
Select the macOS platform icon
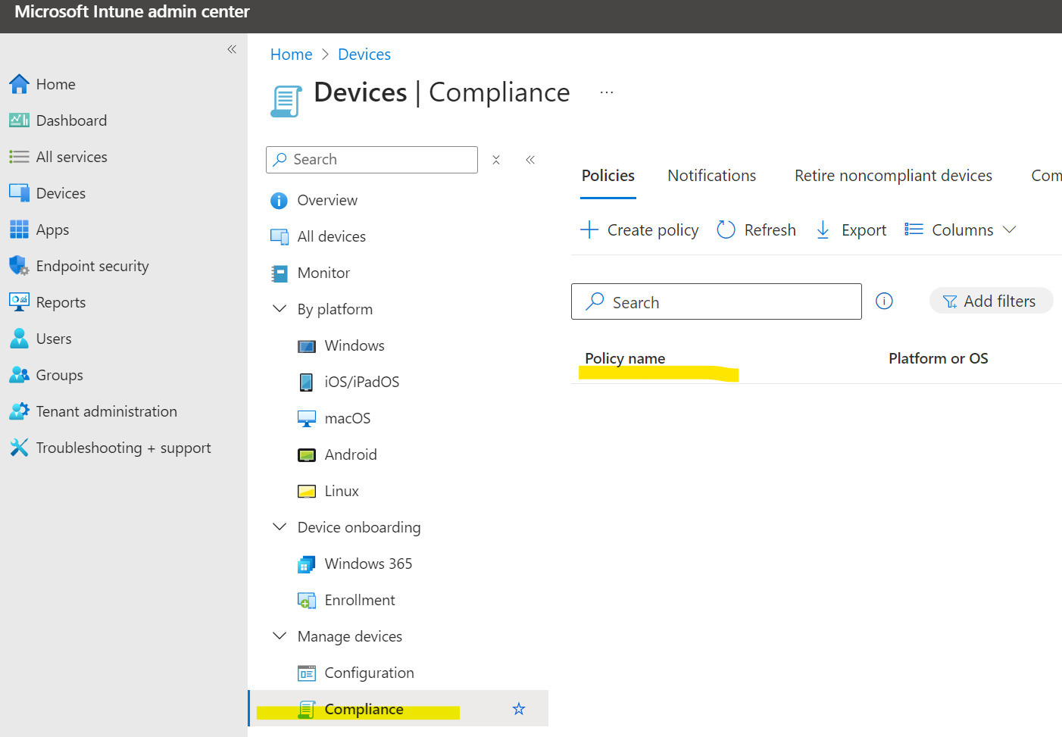307,419
